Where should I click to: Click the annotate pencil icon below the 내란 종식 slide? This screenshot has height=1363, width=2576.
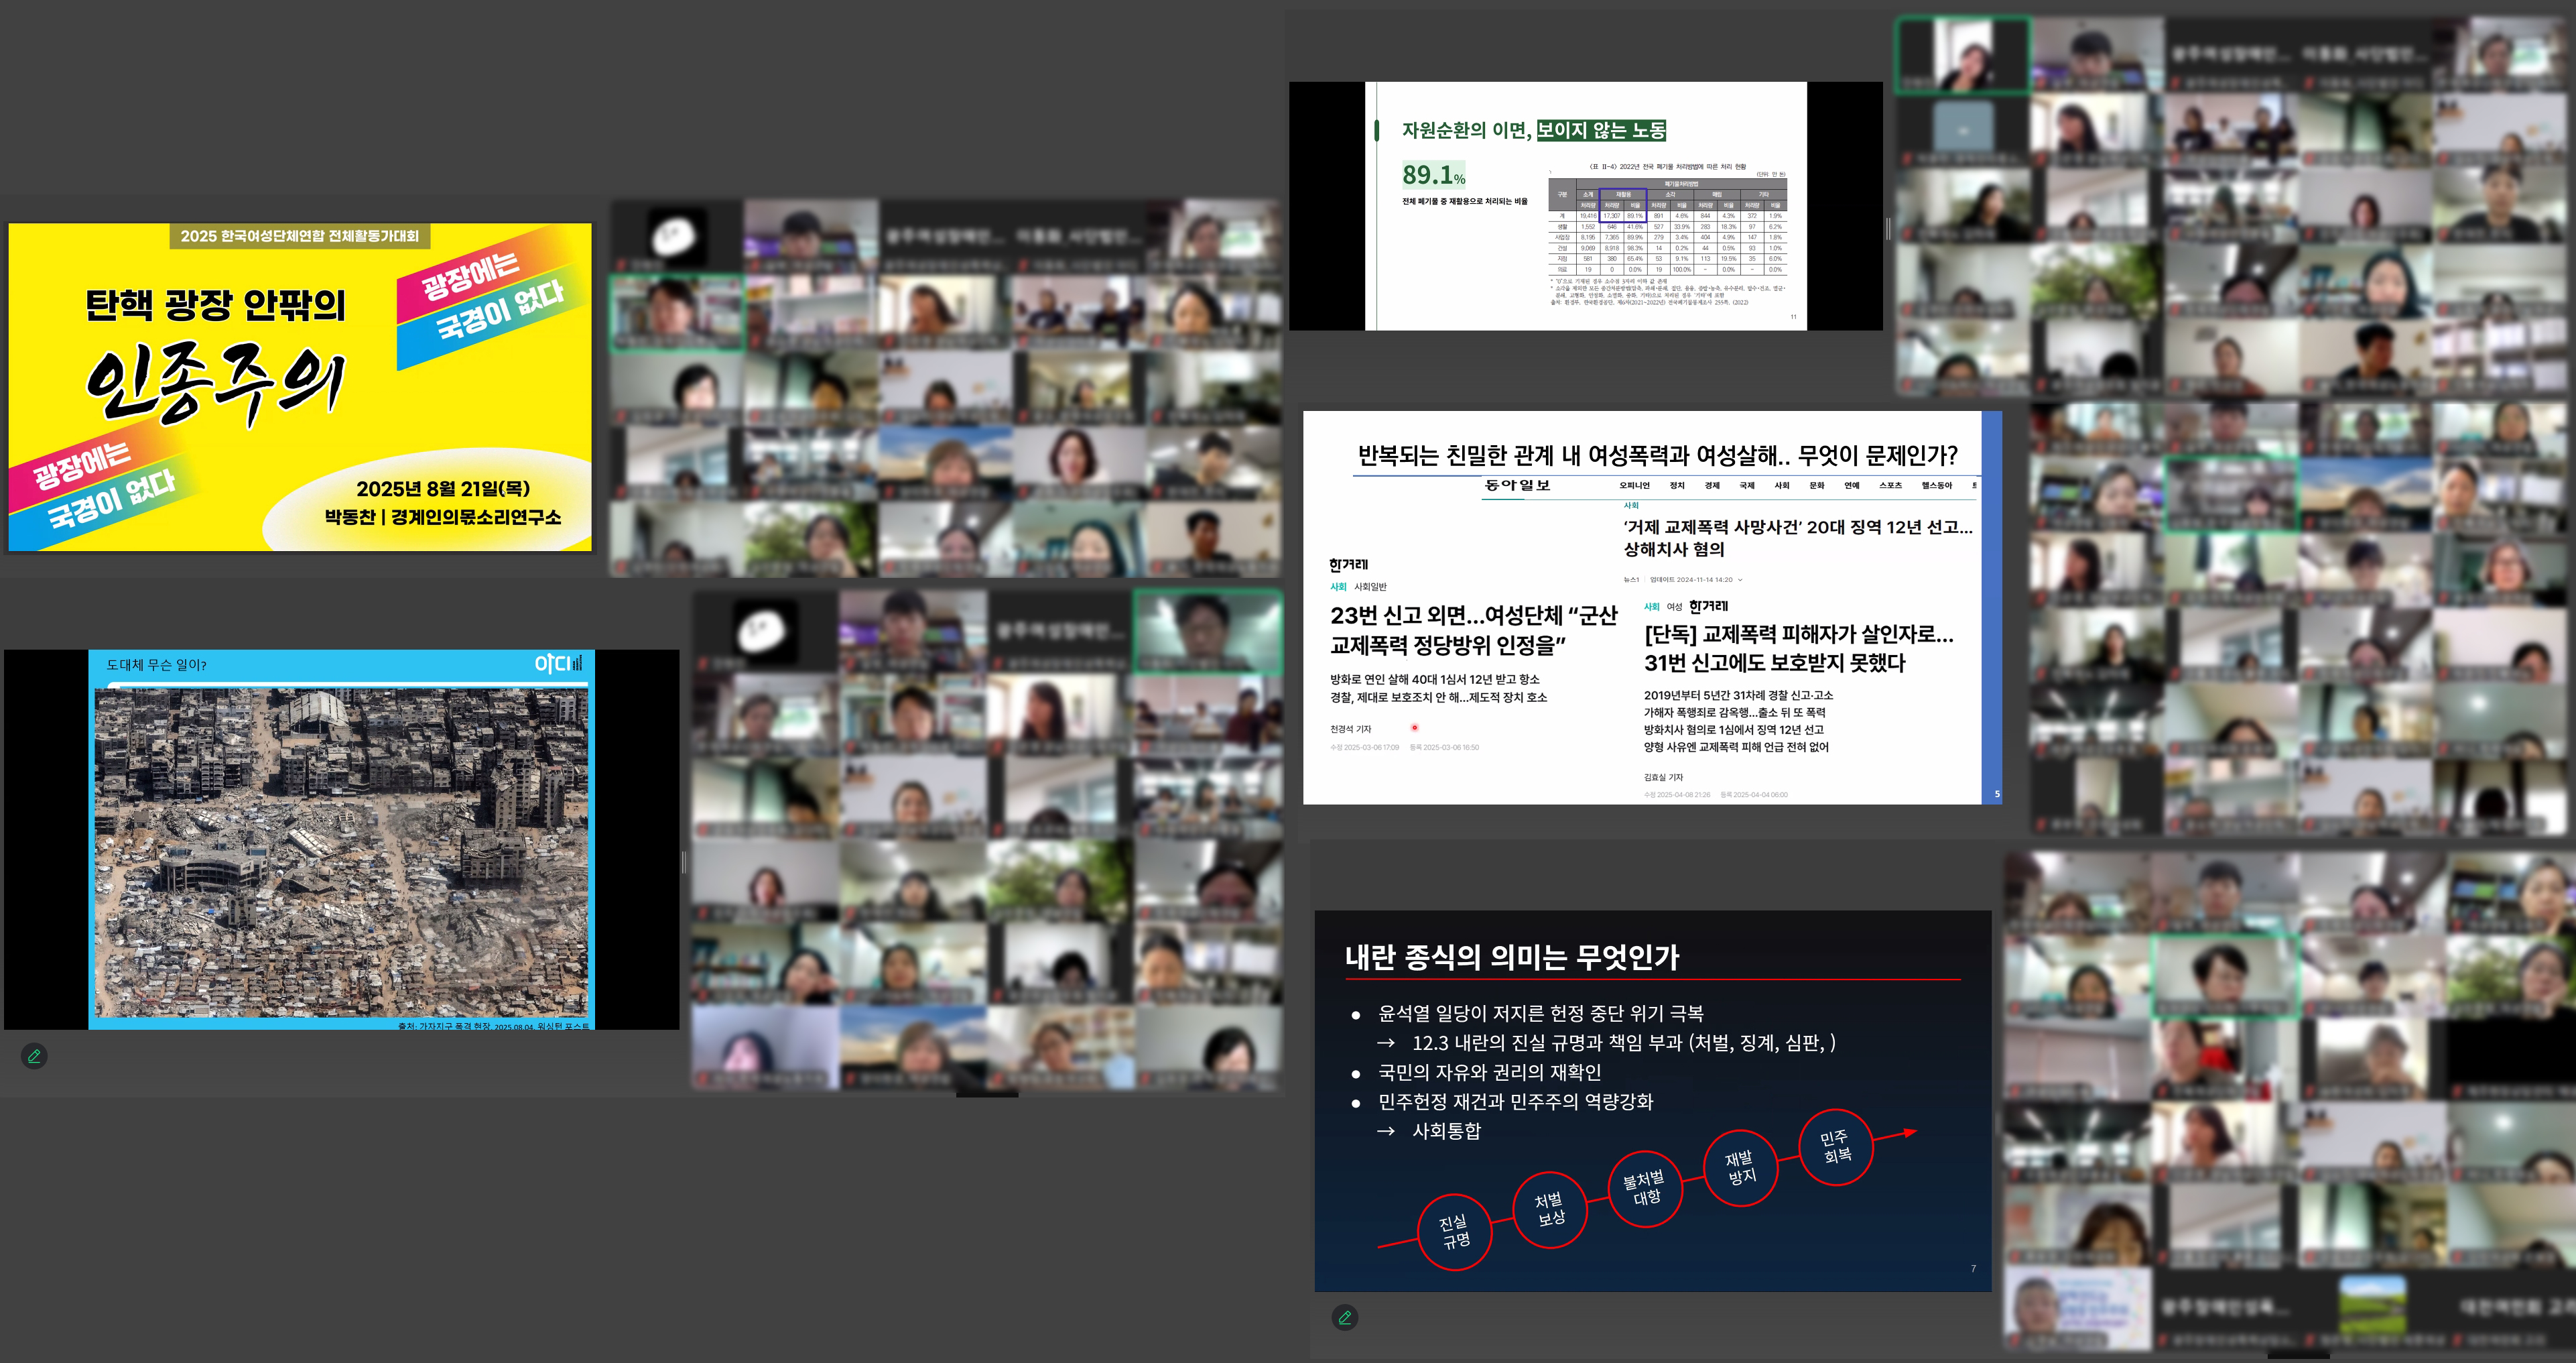click(1345, 1317)
